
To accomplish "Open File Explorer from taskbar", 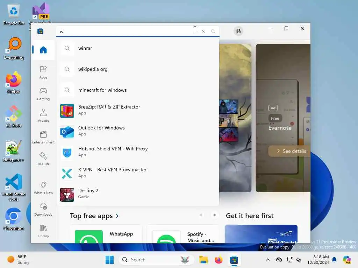I will (x=203, y=260).
